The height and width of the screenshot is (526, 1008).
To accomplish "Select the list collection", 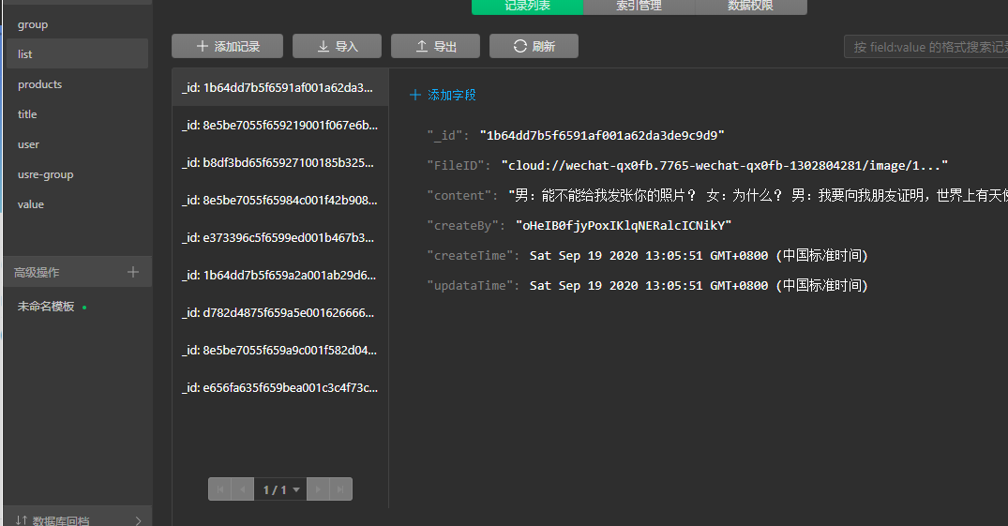I will coord(77,54).
